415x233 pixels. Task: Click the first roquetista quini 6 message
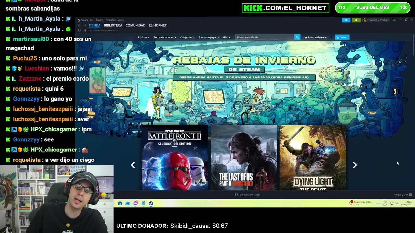pos(35,89)
